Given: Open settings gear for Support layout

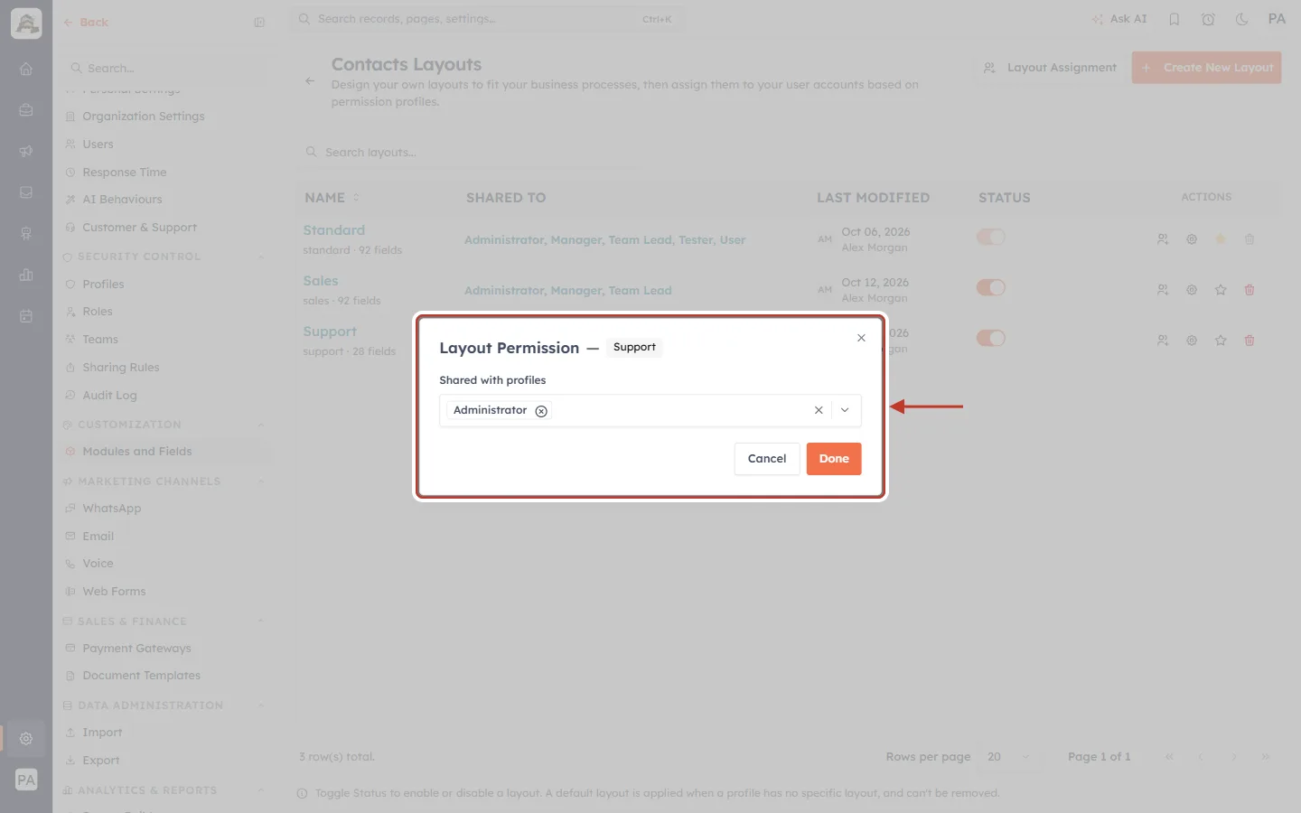Looking at the screenshot, I should click(1192, 341).
